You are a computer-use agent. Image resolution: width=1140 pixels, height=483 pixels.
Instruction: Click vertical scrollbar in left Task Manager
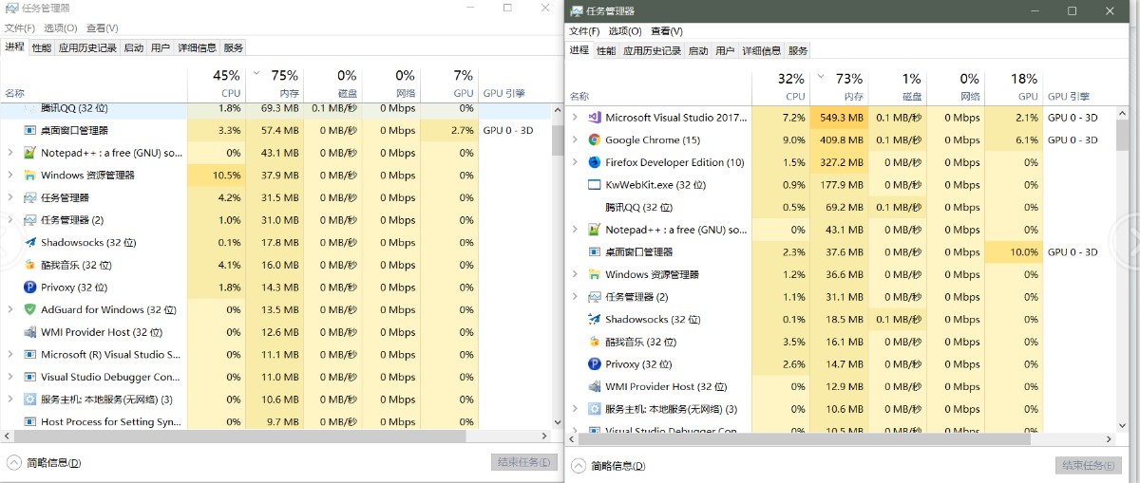(x=558, y=140)
